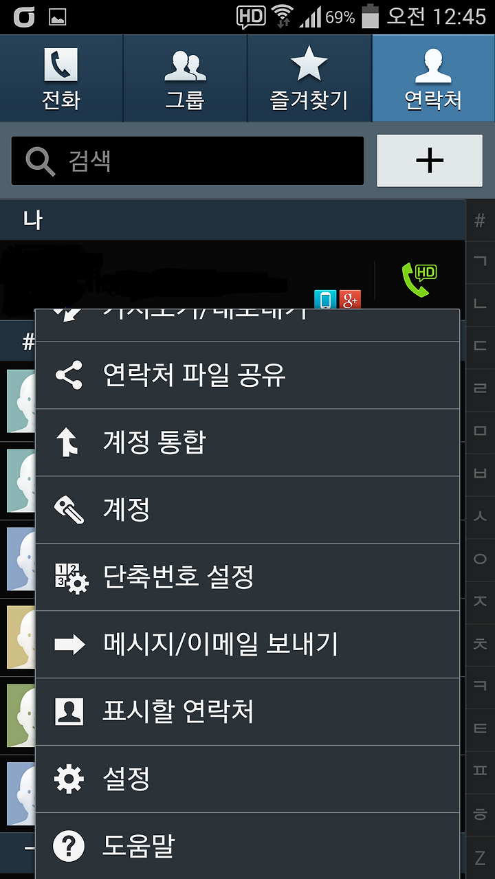
Task: Jump to # in the index bar
Action: click(480, 221)
